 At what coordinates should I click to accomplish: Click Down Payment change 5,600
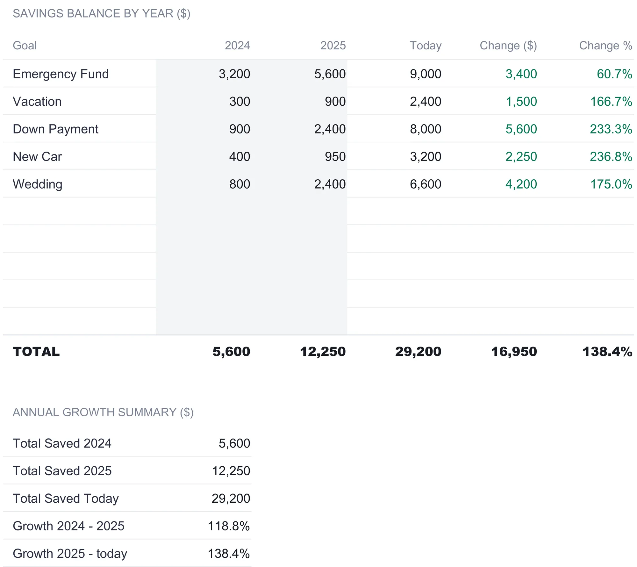point(521,129)
